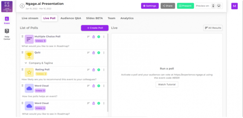Activate the Quiz play button
Viewport: 243px width, 118px height.
[x=99, y=53]
